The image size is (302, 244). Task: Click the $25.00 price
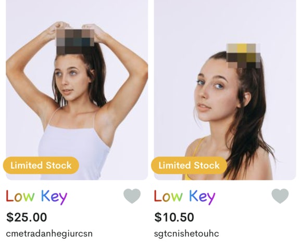(x=27, y=217)
